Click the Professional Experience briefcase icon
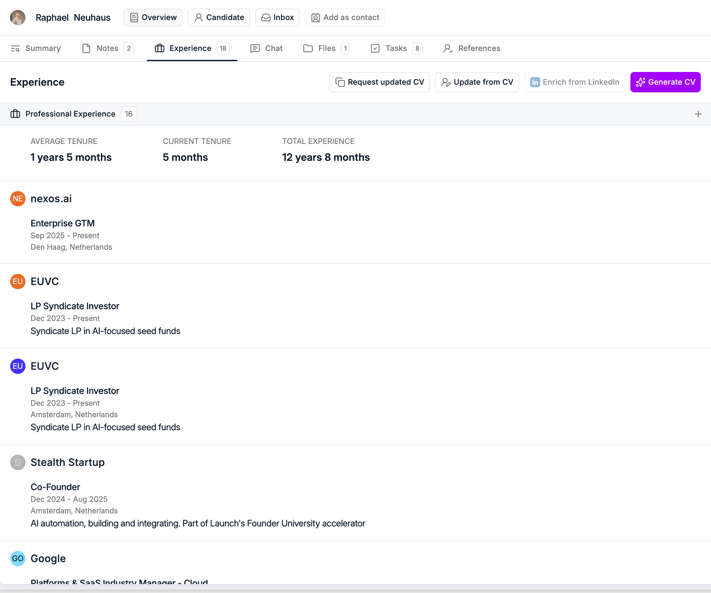Screen dimensions: 711x593 pos(15,114)
